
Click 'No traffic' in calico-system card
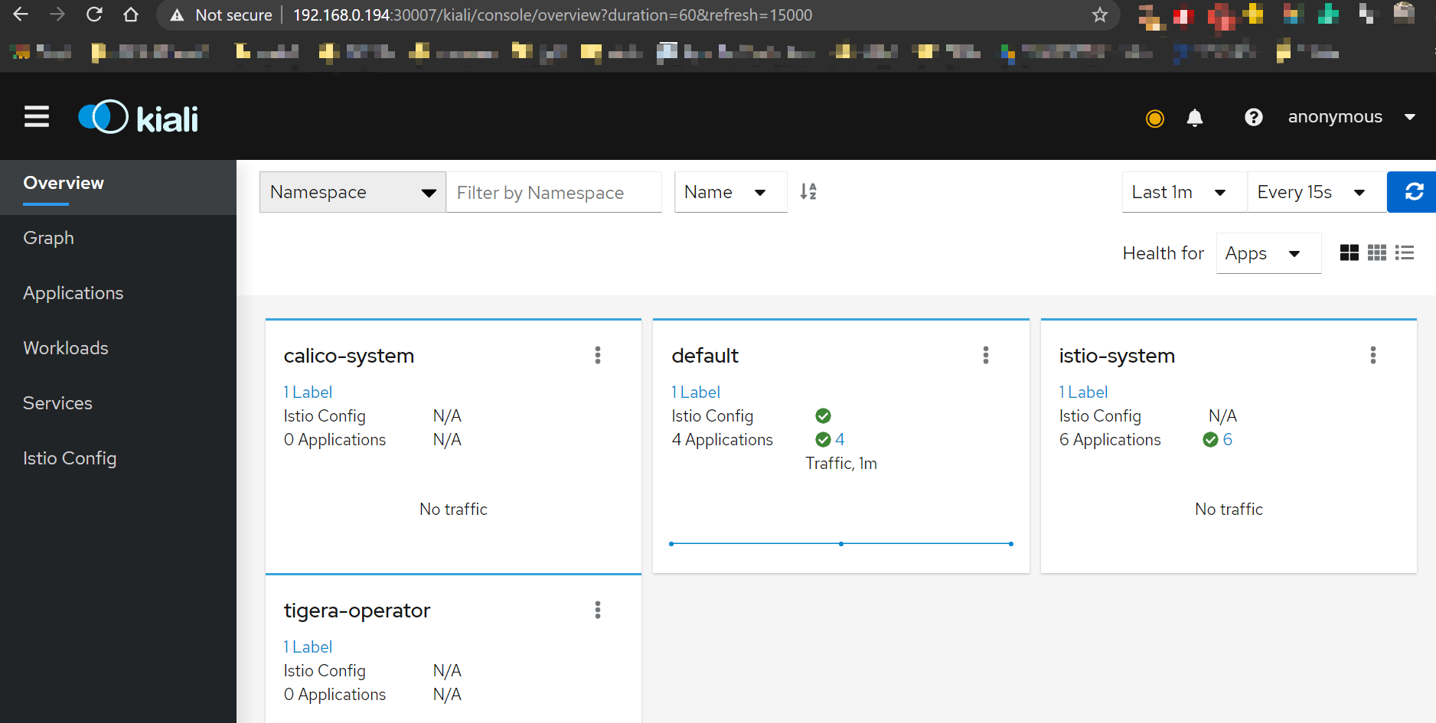453,509
